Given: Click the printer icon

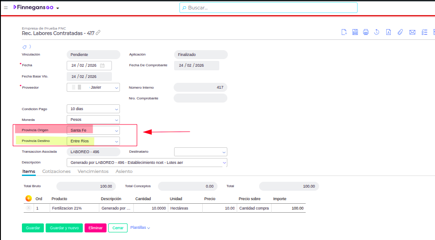Looking at the screenshot, I should [x=366, y=32].
